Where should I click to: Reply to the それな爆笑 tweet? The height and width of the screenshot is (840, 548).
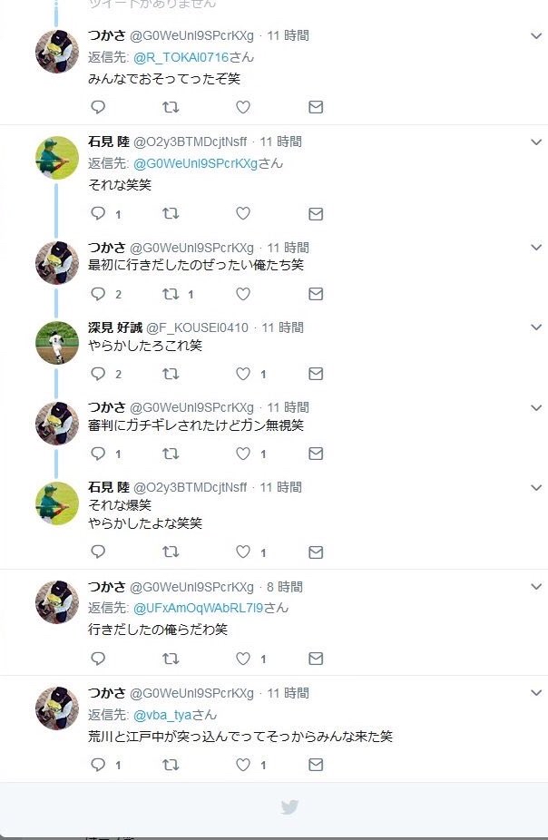pos(98,552)
